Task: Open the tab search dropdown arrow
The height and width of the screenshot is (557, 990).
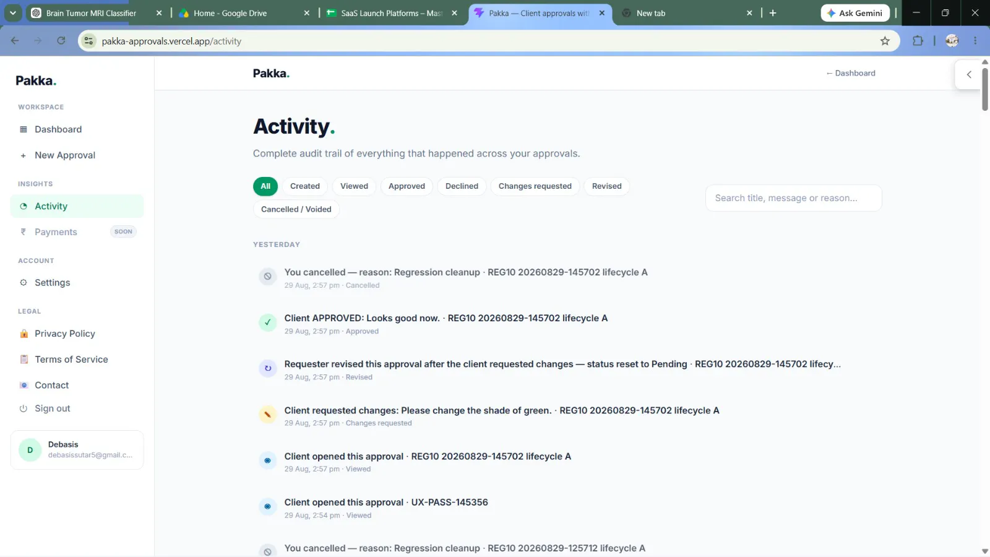Action: click(x=13, y=13)
